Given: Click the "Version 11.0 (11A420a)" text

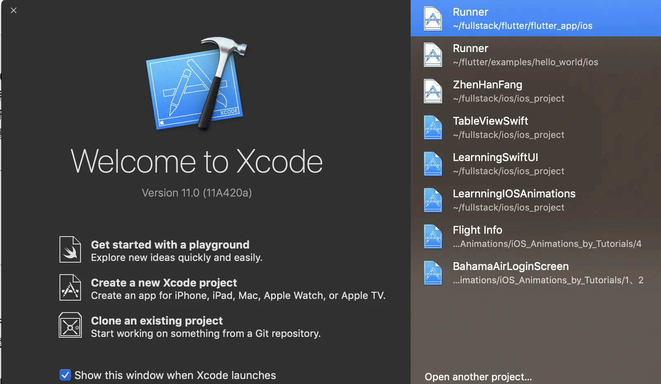Looking at the screenshot, I should [x=197, y=193].
